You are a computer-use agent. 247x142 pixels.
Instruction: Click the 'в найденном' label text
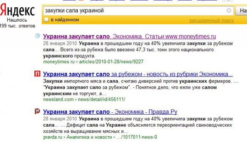pyautogui.click(x=65, y=20)
